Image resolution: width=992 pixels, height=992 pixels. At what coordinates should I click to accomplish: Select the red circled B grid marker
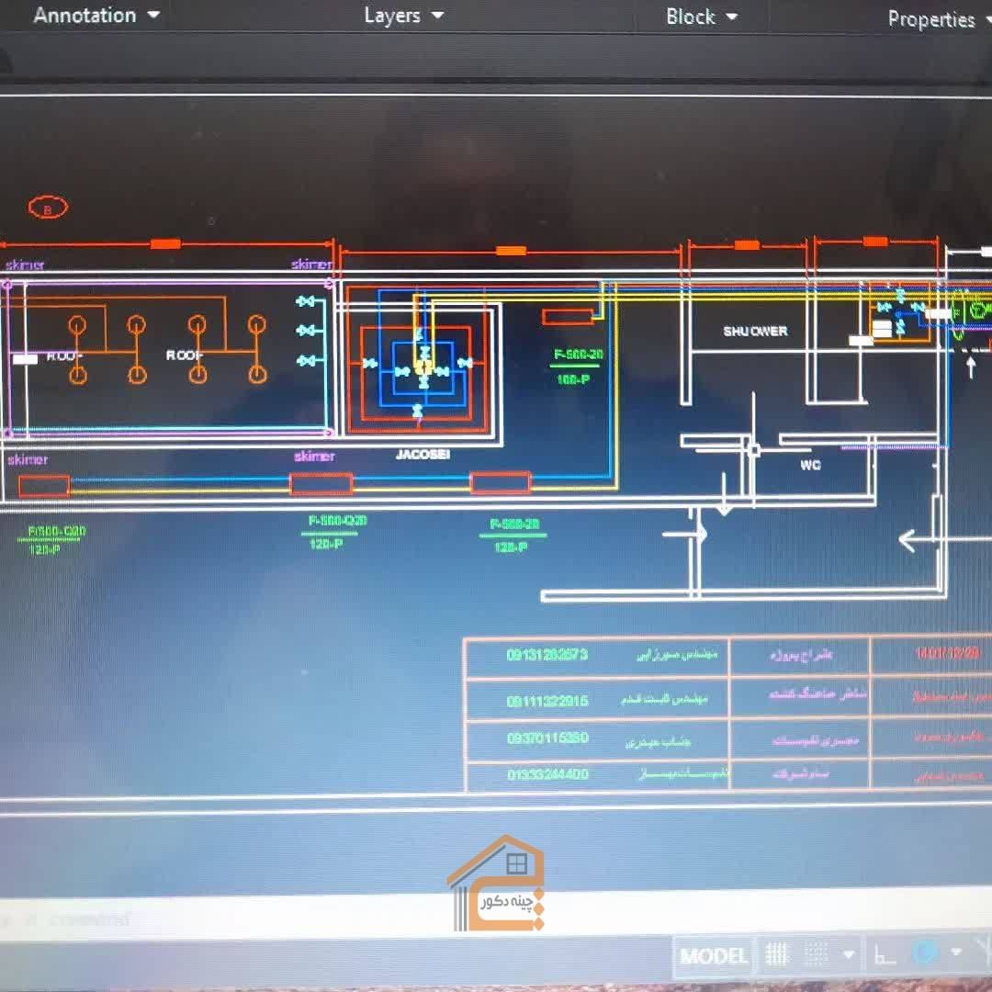click(x=49, y=209)
